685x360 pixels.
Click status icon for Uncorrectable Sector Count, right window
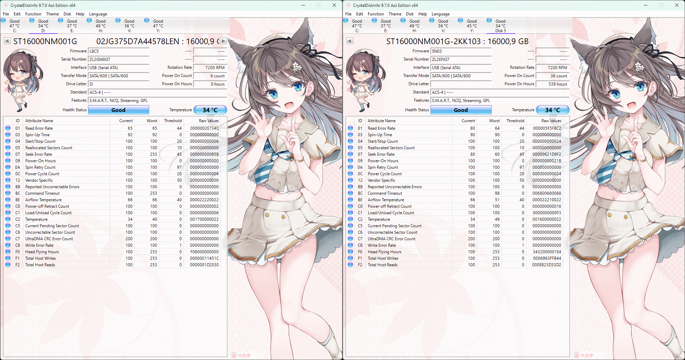(x=350, y=232)
